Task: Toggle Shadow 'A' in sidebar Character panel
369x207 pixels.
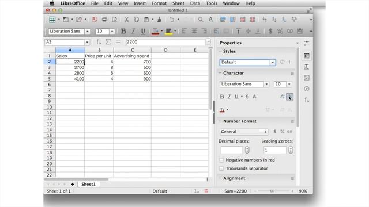Action: point(254,97)
